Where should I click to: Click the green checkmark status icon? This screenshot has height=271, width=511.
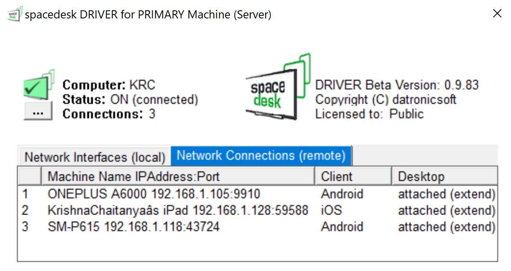39,85
